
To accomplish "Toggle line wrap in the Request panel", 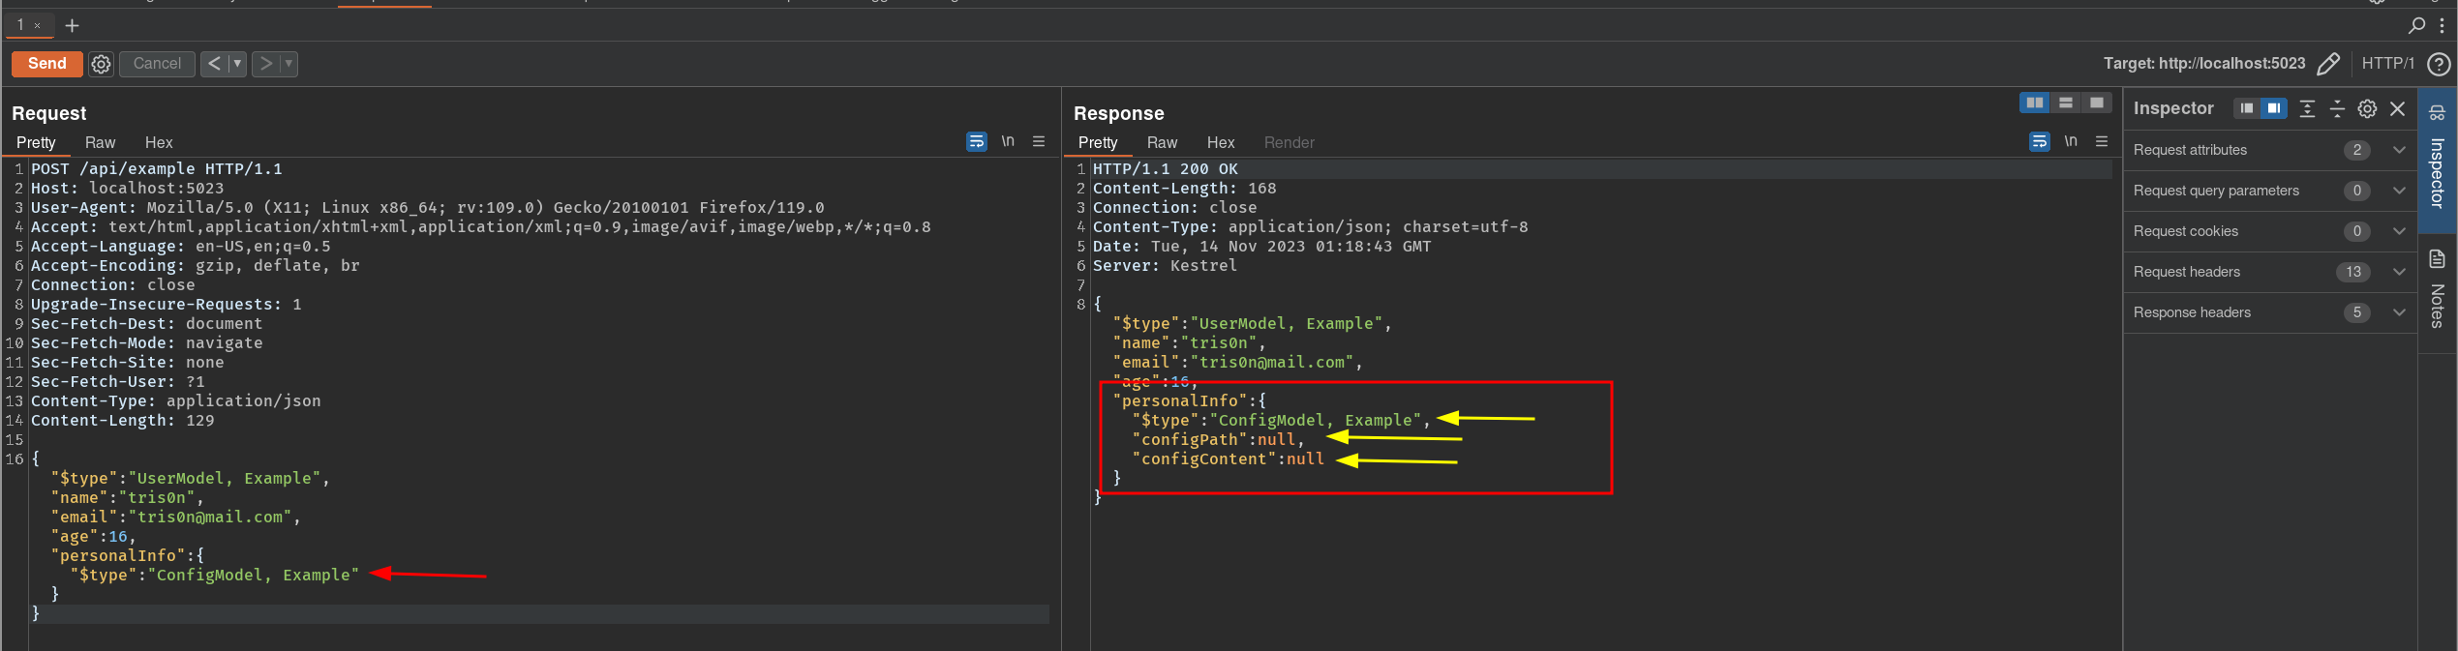I will click(976, 141).
